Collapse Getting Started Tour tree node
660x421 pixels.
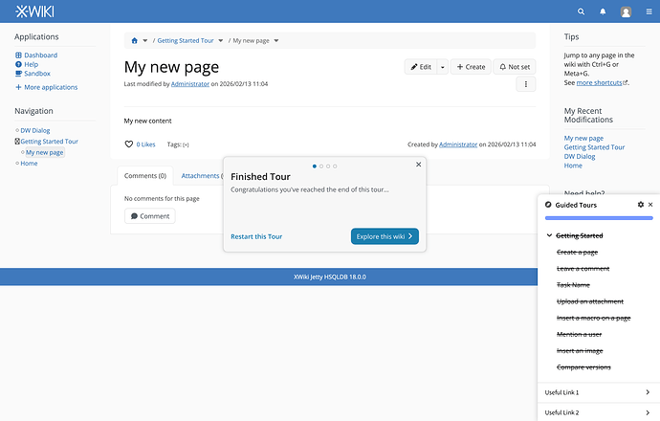tap(17, 142)
